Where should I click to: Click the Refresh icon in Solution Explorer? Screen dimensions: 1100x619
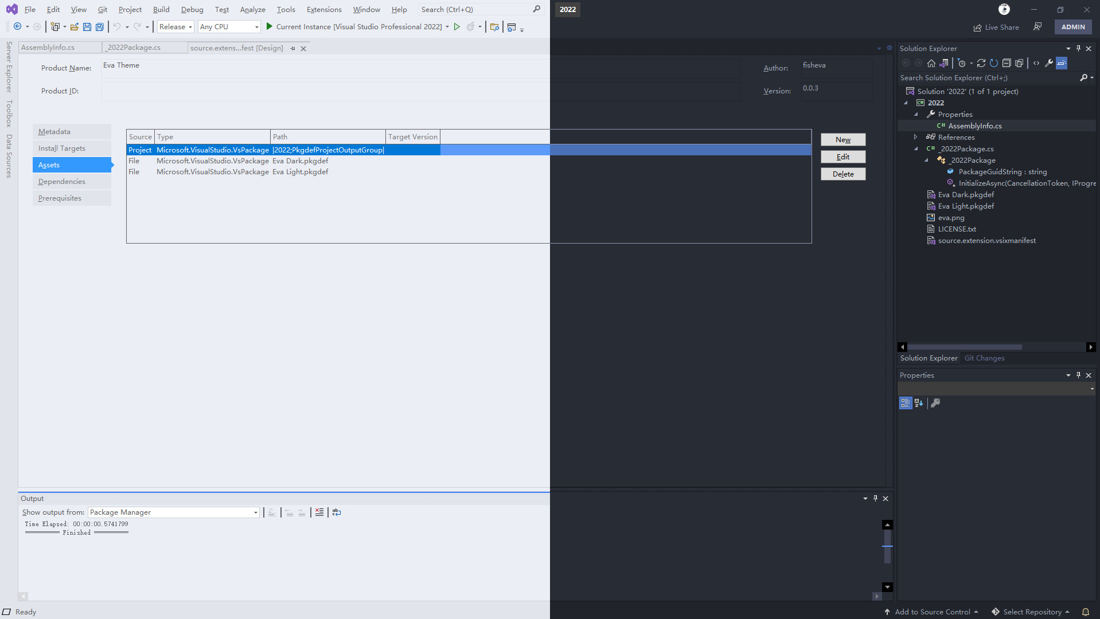[x=994, y=63]
